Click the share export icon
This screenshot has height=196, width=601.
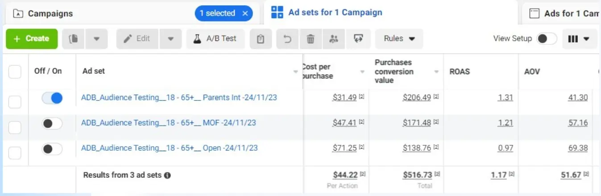coord(358,39)
